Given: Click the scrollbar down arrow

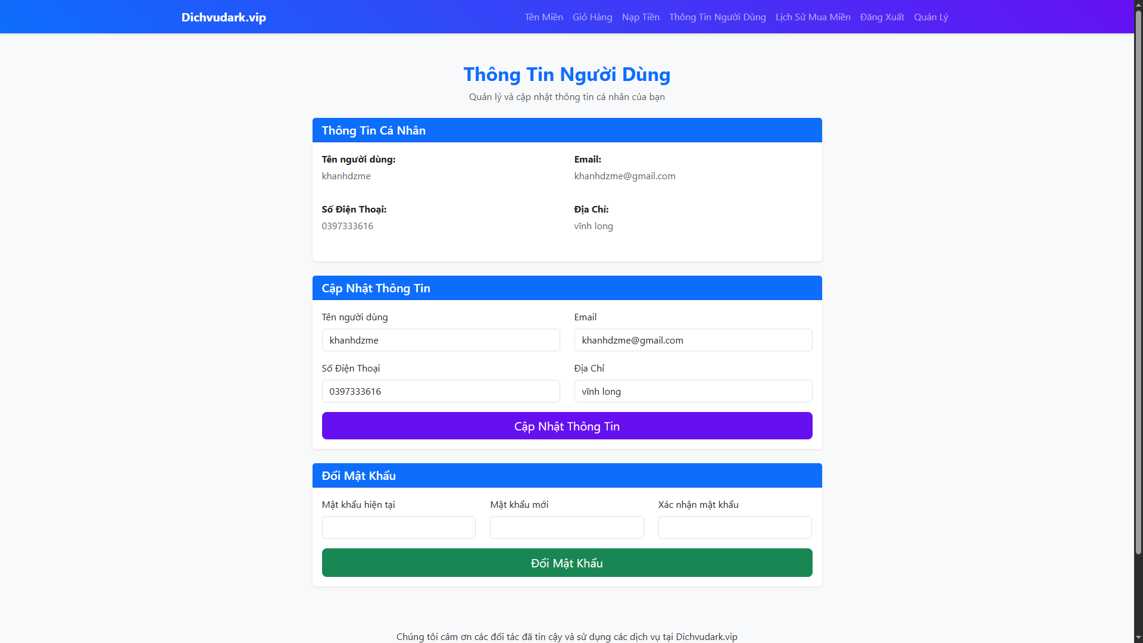Looking at the screenshot, I should [1138, 638].
